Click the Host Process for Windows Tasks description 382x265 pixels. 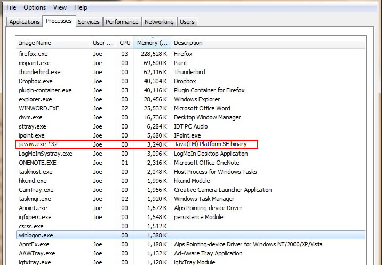216,172
